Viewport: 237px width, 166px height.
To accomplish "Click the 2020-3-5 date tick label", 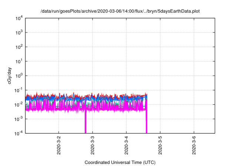I will pyautogui.click(x=160, y=145).
